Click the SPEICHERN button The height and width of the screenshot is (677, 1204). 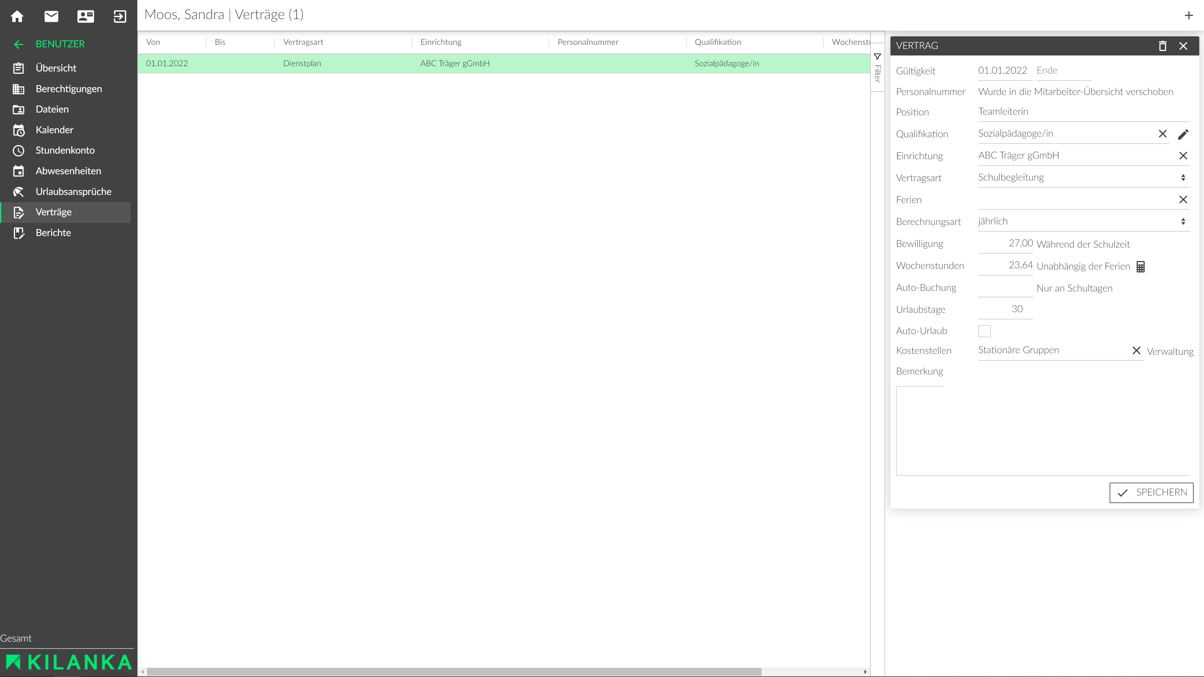pos(1151,492)
